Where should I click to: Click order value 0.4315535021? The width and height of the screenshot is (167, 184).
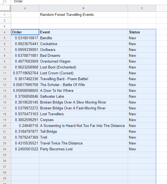point(25,143)
